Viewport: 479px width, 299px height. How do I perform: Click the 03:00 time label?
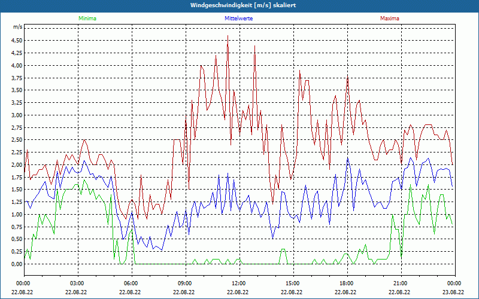(78, 283)
